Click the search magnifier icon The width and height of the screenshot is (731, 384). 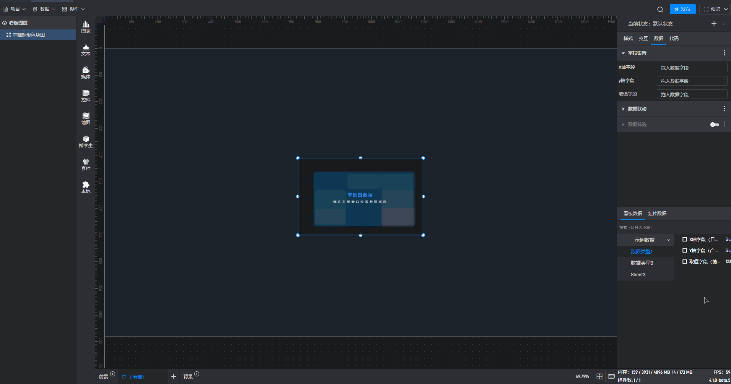pos(660,10)
